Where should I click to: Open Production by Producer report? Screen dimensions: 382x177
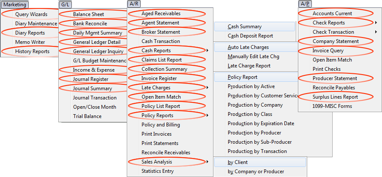(254, 133)
